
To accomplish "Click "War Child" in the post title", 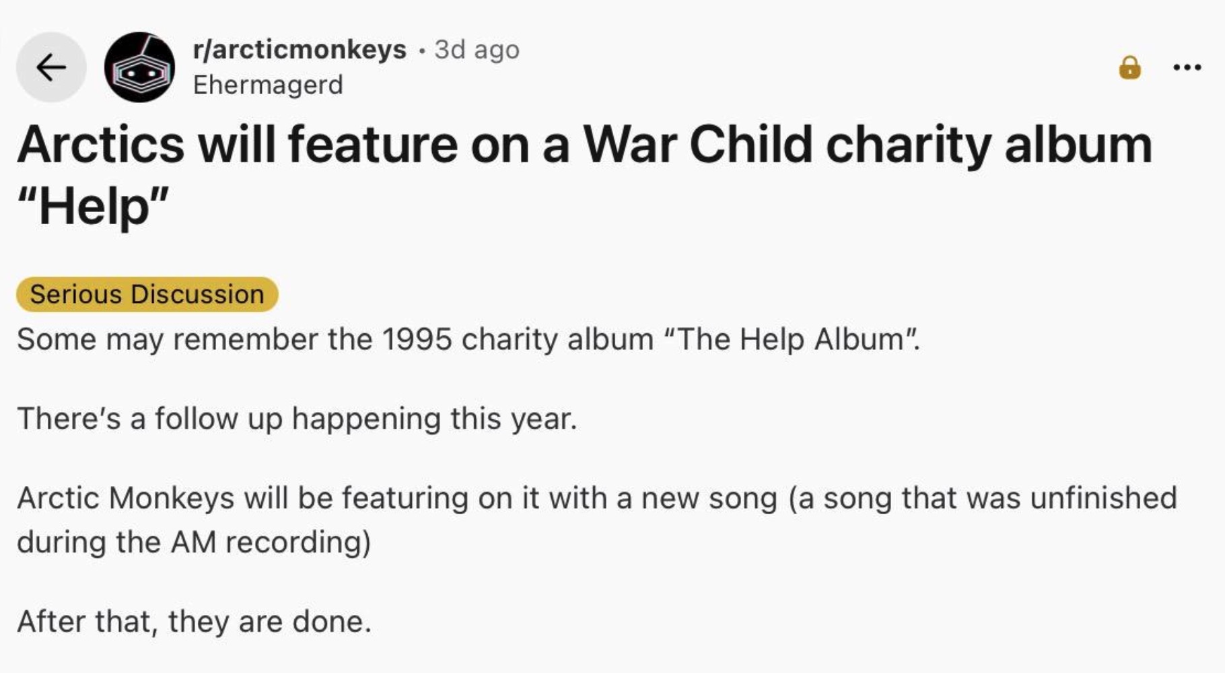I will pos(698,145).
